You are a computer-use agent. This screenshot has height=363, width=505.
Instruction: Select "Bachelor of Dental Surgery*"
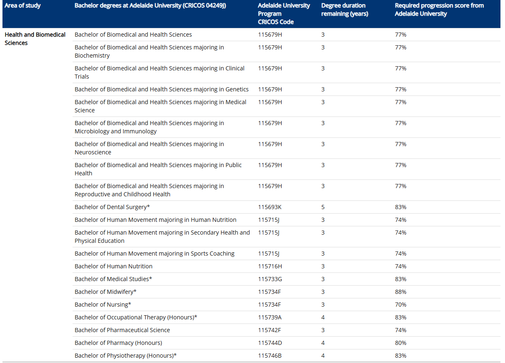coord(112,207)
